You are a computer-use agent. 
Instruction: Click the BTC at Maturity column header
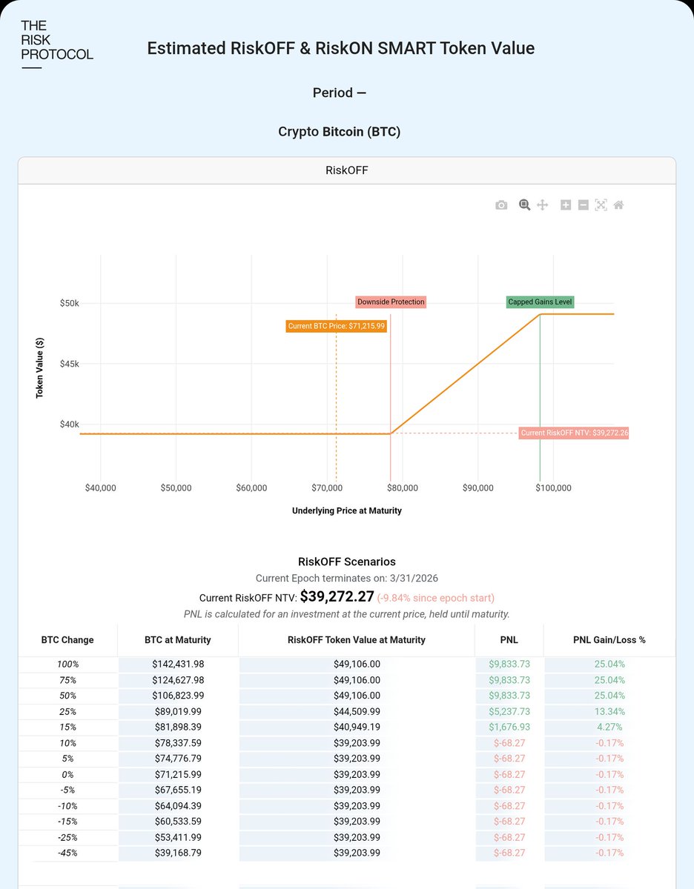pos(178,639)
